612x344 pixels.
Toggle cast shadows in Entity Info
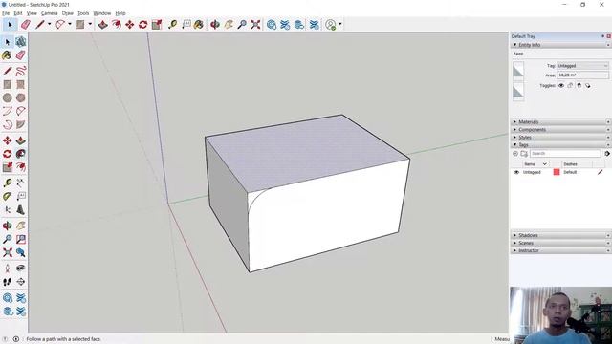tap(579, 85)
